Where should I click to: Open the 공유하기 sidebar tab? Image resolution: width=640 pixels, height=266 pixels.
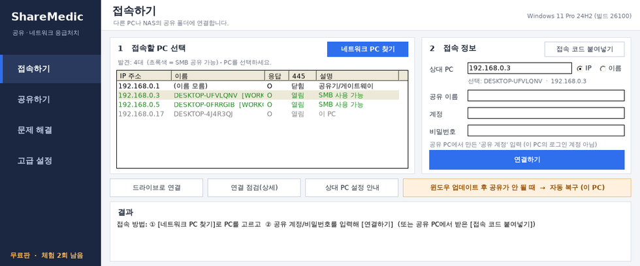50,99
